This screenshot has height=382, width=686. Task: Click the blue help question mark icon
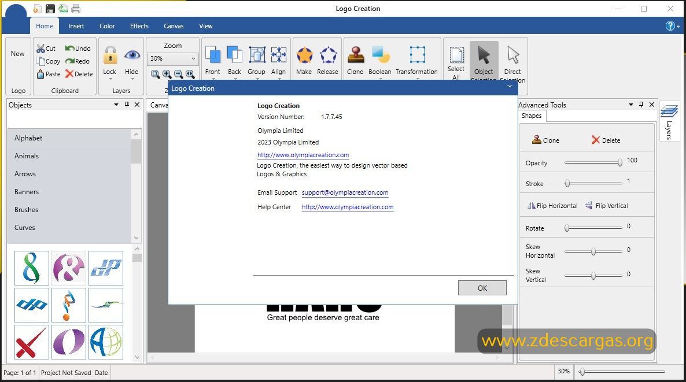click(x=670, y=26)
